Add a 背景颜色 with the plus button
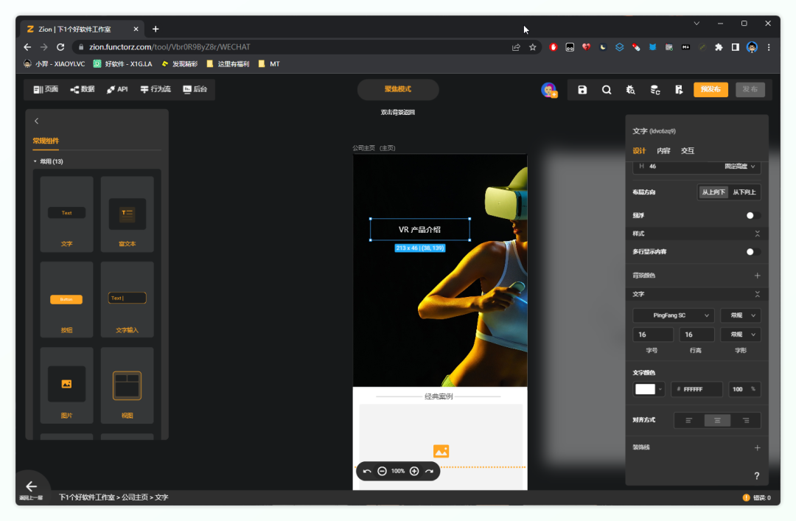796x521 pixels. pyautogui.click(x=757, y=276)
